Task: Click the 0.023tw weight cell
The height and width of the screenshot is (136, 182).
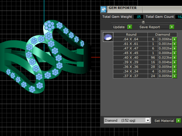Action: 165,58
